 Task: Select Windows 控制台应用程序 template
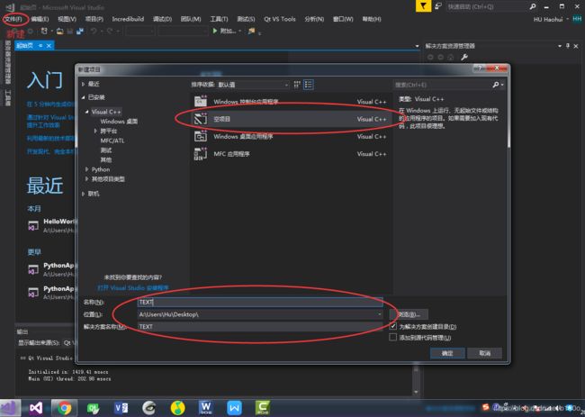pos(291,102)
